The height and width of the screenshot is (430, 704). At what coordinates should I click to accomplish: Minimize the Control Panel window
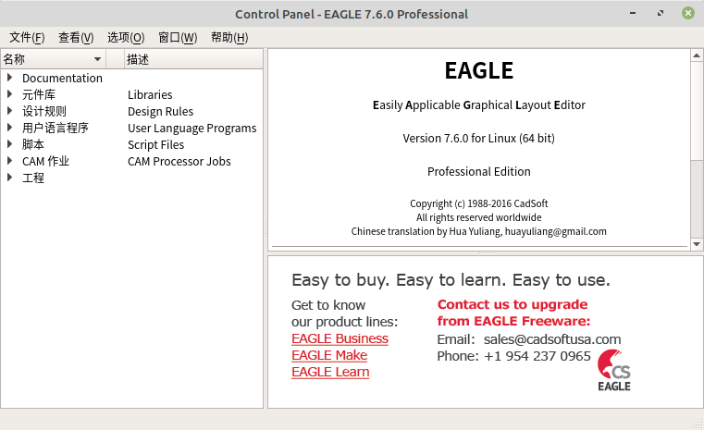pyautogui.click(x=633, y=13)
